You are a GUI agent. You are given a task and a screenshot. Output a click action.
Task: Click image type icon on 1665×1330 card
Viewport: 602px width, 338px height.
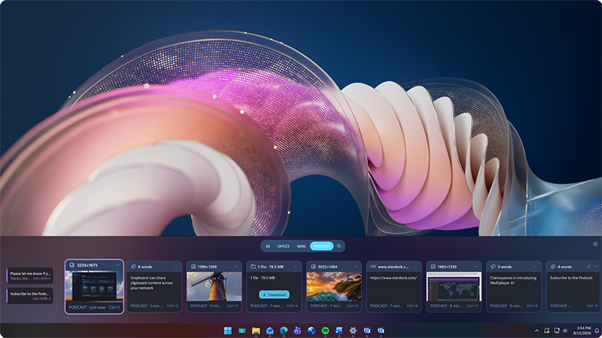[433, 267]
